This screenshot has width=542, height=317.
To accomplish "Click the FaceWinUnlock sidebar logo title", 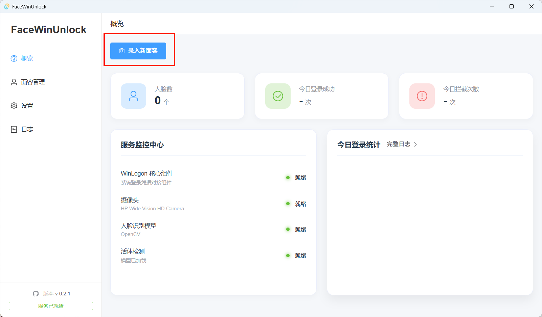I will [x=49, y=30].
